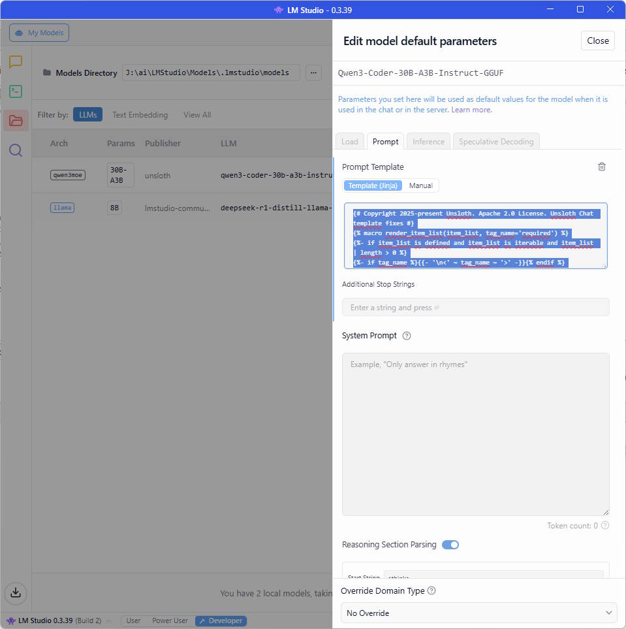The height and width of the screenshot is (629, 626).
Task: Select the My Models folder sidebar icon
Action: click(x=16, y=121)
